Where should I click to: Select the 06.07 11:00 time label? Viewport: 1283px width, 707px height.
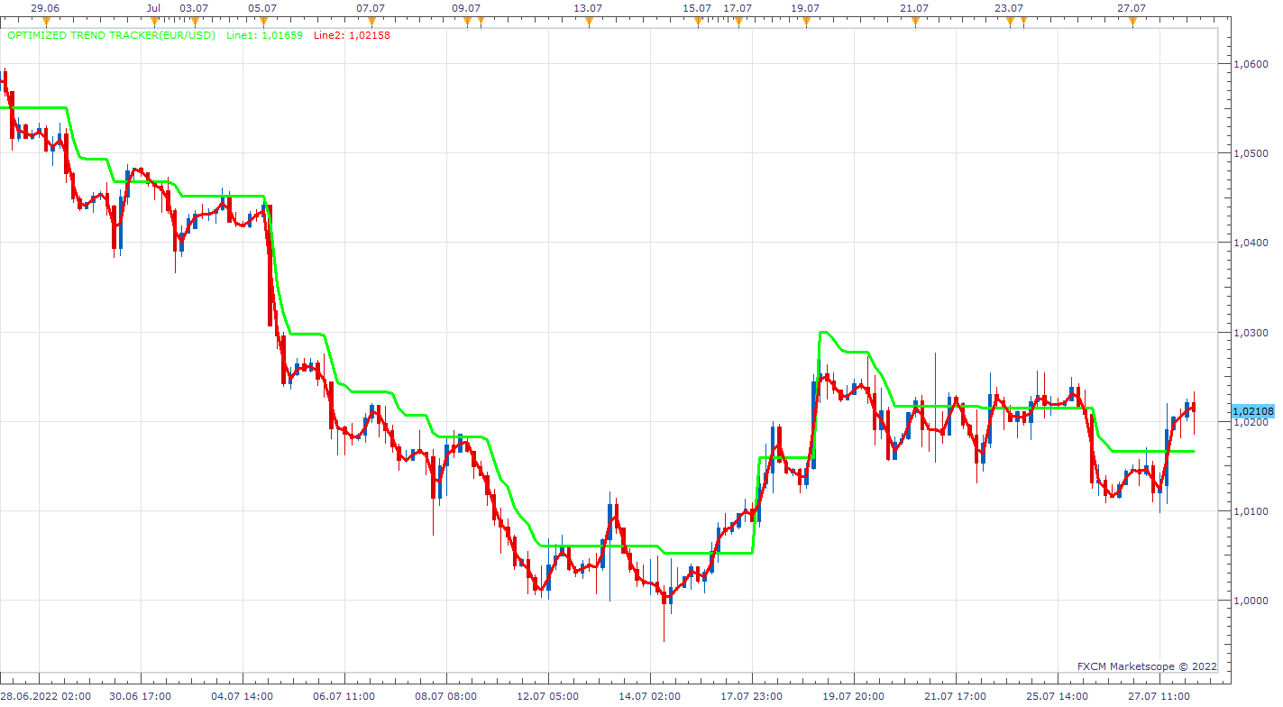click(344, 696)
